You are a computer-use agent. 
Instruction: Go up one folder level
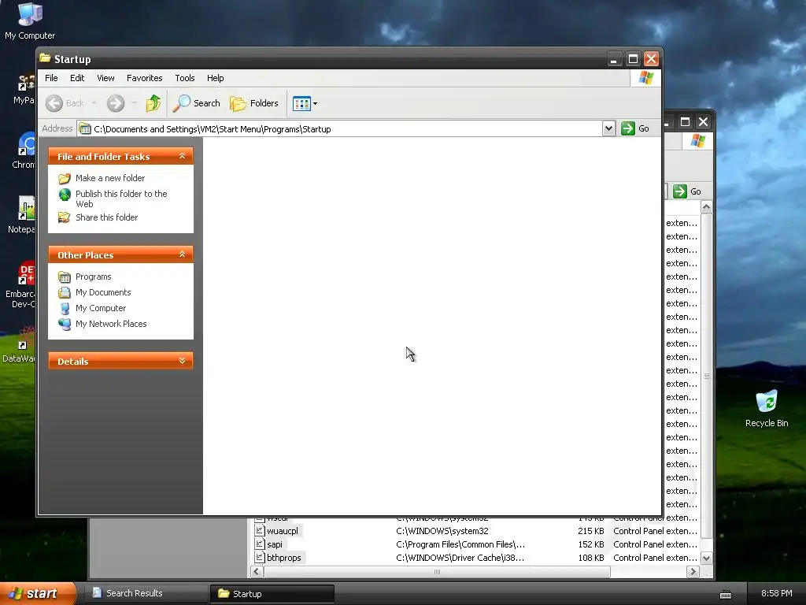153,103
